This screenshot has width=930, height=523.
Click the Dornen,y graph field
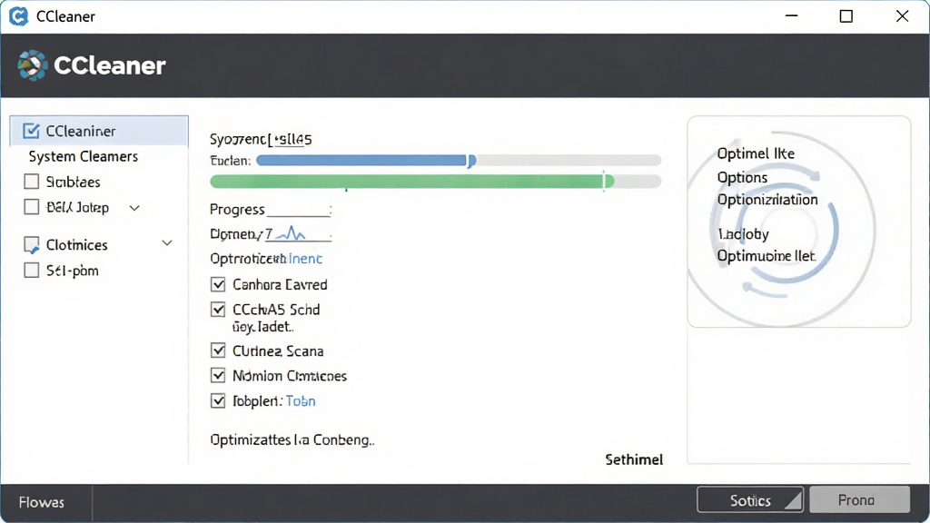pyautogui.click(x=298, y=234)
